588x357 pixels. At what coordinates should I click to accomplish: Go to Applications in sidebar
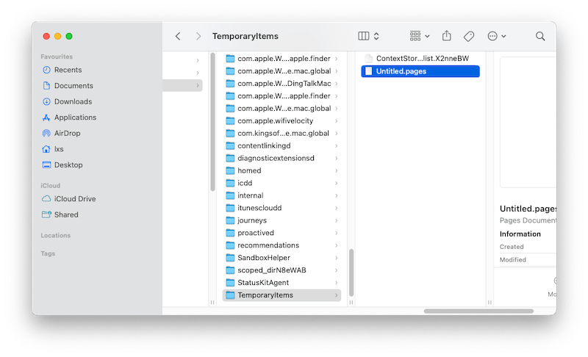(x=75, y=118)
